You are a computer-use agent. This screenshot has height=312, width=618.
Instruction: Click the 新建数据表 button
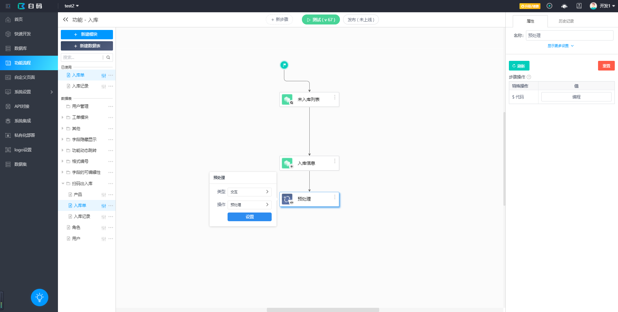[x=87, y=46]
